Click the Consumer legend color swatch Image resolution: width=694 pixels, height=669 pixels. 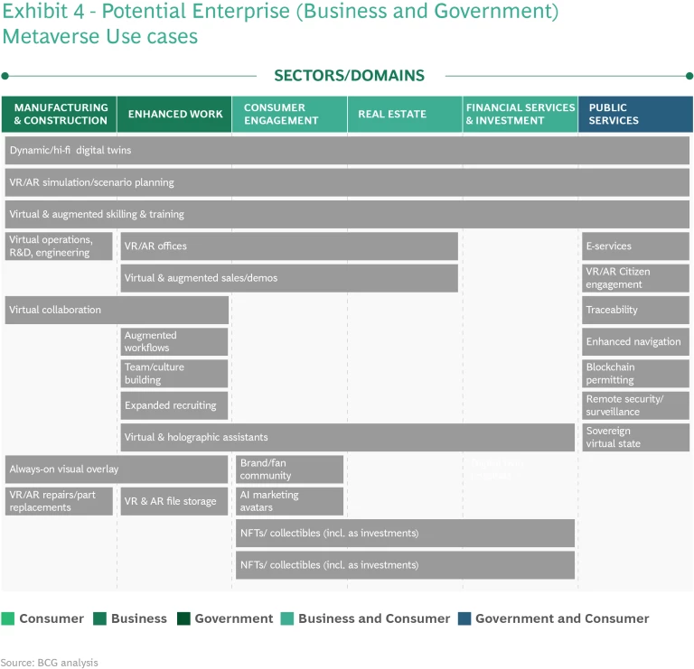click(x=8, y=618)
